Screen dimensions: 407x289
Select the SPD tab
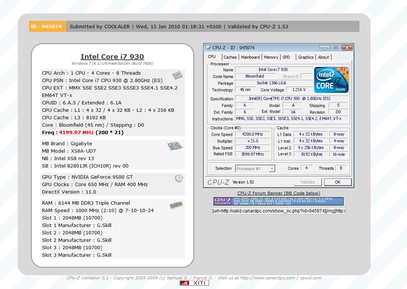286,57
